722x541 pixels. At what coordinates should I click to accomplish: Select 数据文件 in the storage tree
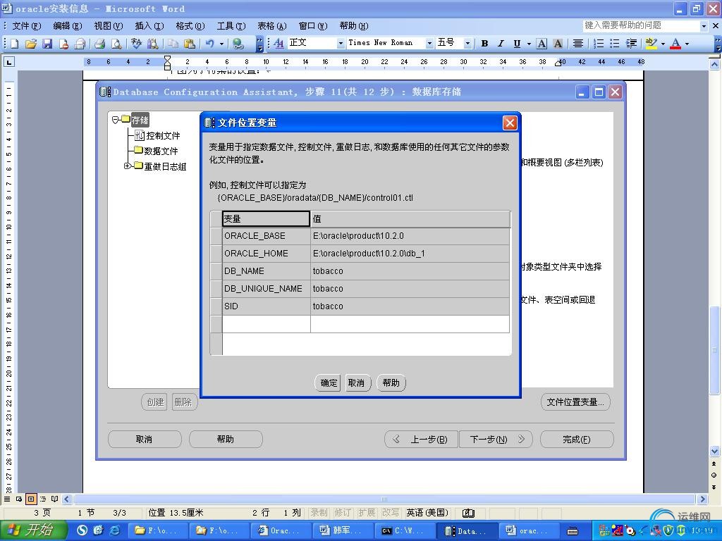[x=161, y=151]
